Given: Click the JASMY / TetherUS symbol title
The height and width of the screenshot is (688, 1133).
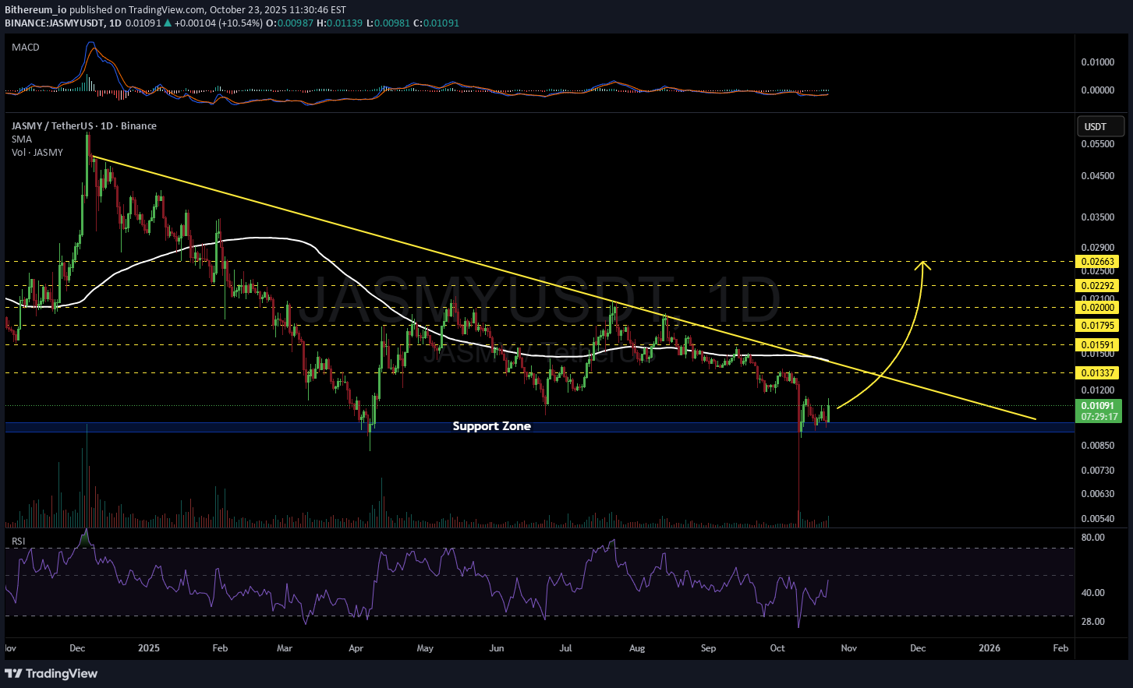Looking at the screenshot, I should click(83, 126).
